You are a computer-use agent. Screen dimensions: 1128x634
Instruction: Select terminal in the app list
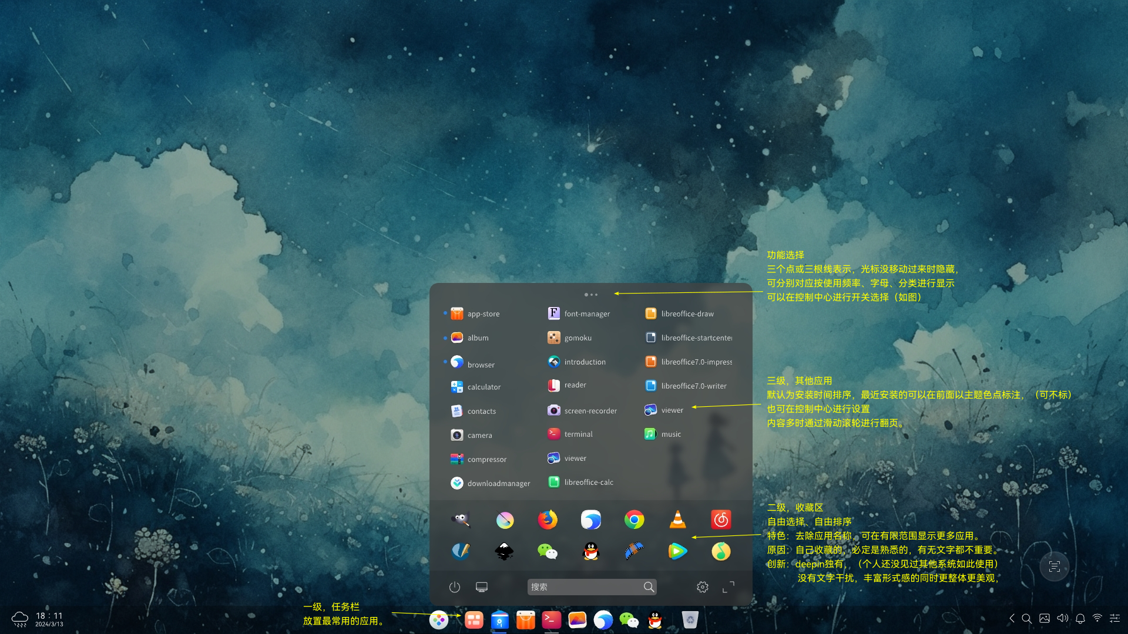pos(570,434)
